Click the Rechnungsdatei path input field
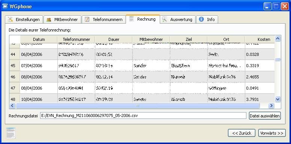291x144 pixels. coord(143,115)
